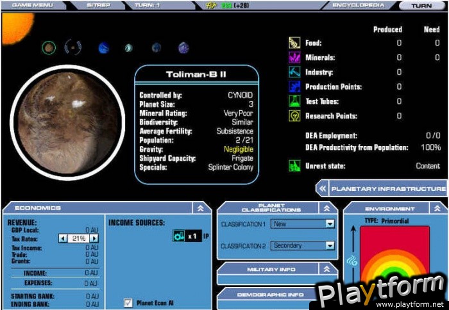Click the Test Tubes icon

coord(294,101)
